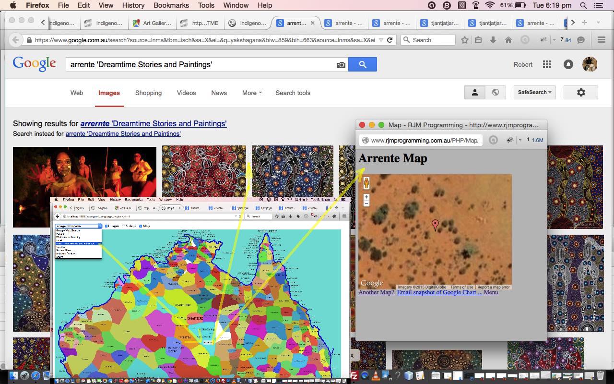Screen dimensions: 614x384
Task: Open the Google account profile photo
Action: 590,64
